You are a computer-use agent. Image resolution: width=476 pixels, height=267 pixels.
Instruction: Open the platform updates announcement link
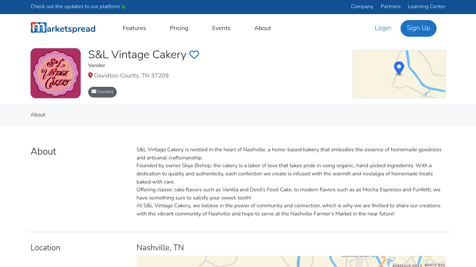click(x=74, y=6)
